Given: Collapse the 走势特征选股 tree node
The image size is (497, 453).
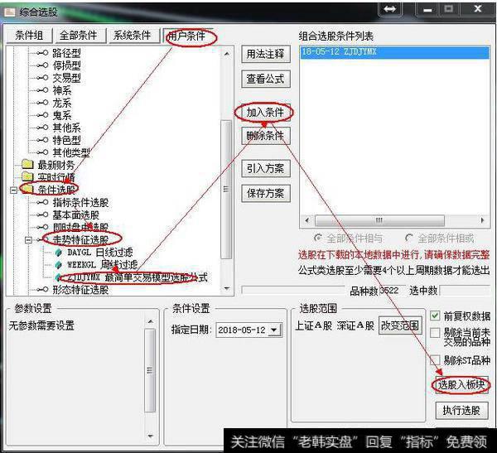Looking at the screenshot, I should [x=28, y=240].
